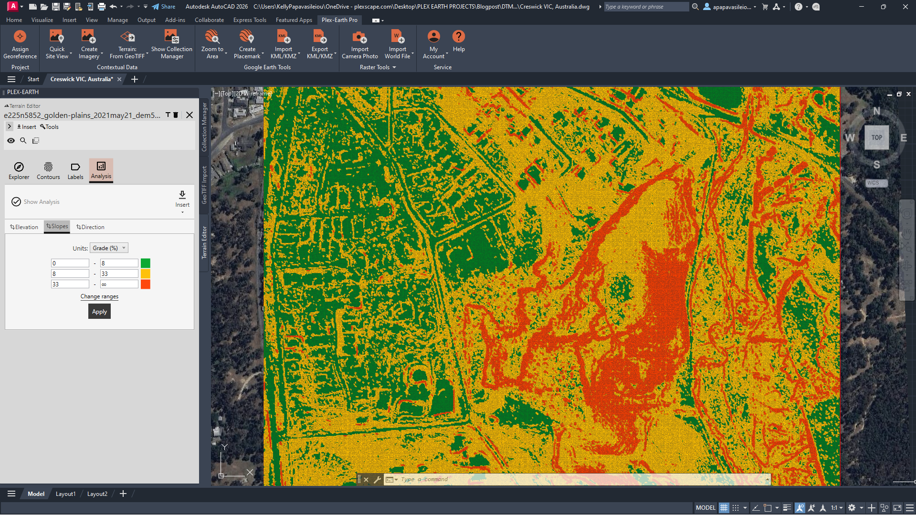This screenshot has height=515, width=916.
Task: Click the Undo arrow
Action: pos(113,7)
